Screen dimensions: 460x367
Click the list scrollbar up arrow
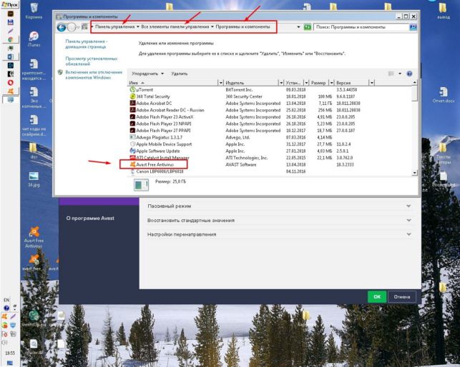[x=414, y=83]
